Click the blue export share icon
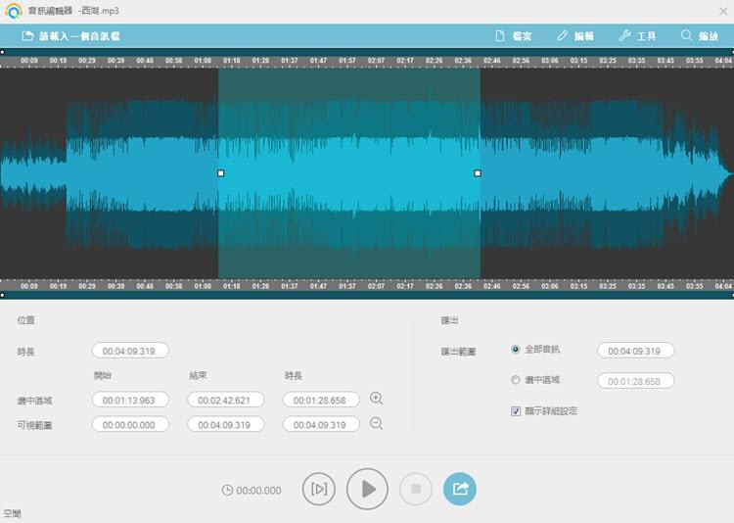 [x=460, y=489]
